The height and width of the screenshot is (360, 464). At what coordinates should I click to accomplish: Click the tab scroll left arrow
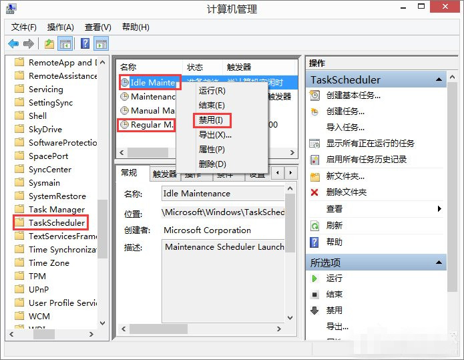278,172
